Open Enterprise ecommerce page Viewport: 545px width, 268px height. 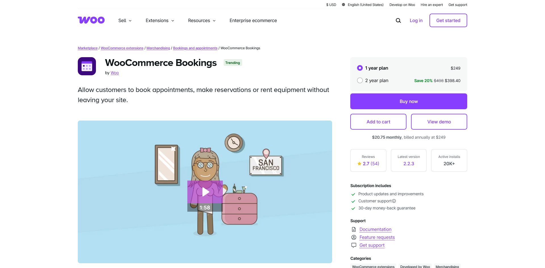253,20
